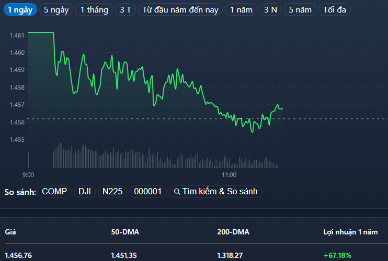Add the DJI comparison
This screenshot has height=261, width=388.
click(x=84, y=192)
